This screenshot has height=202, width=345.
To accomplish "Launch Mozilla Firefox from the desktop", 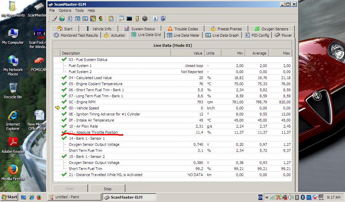I will coord(13,173).
